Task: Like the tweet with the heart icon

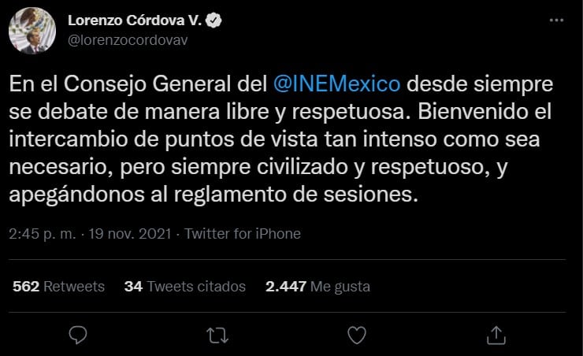Action: 357,336
